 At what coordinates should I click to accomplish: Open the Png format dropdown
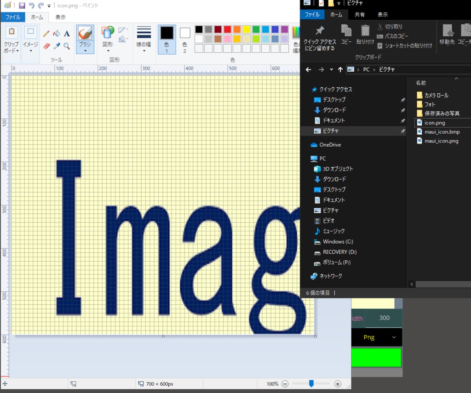pos(376,337)
